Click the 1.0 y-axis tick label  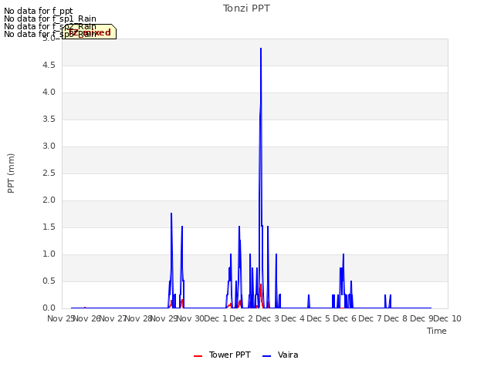point(49,254)
